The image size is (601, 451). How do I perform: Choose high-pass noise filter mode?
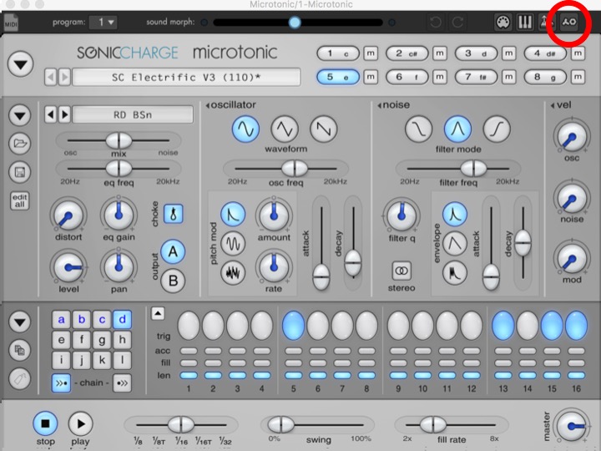[497, 129]
